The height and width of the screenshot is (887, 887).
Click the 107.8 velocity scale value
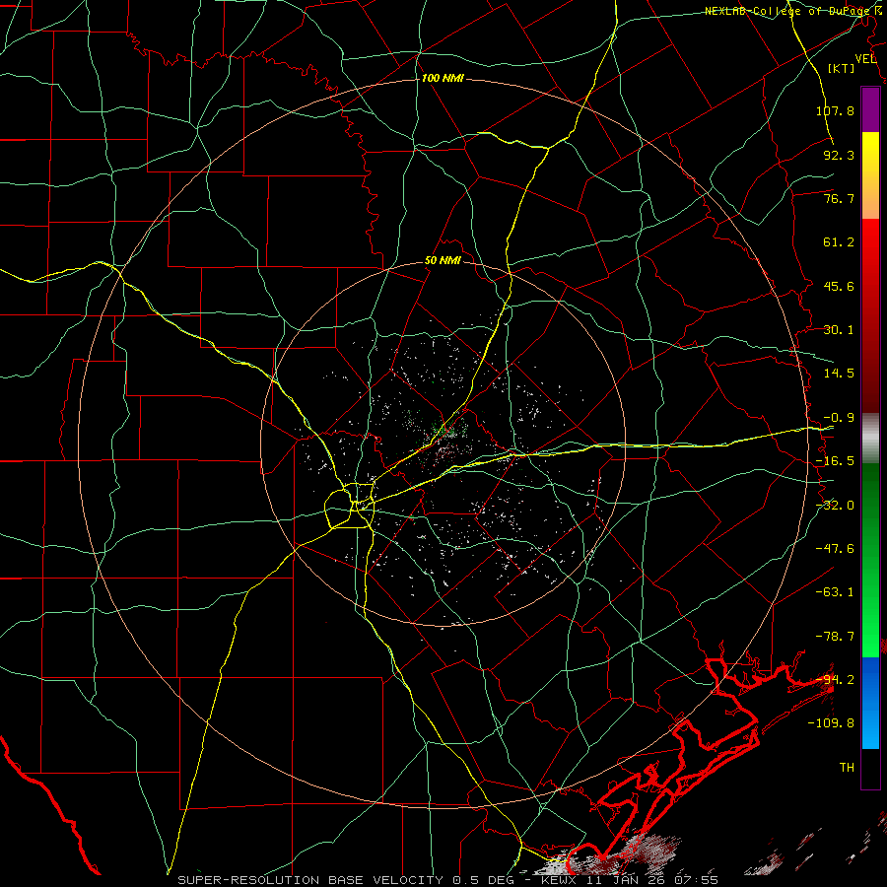[x=835, y=110]
